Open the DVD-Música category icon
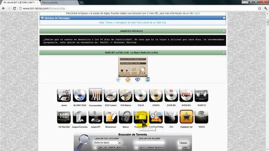Image resolution: width=269 pixels, height=151 pixels. [x=126, y=95]
